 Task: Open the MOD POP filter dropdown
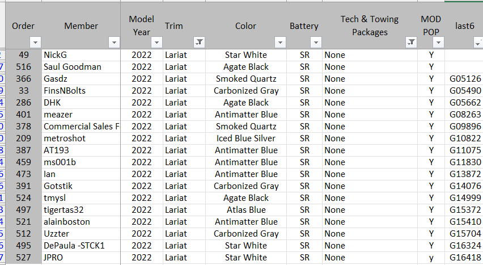pos(438,42)
